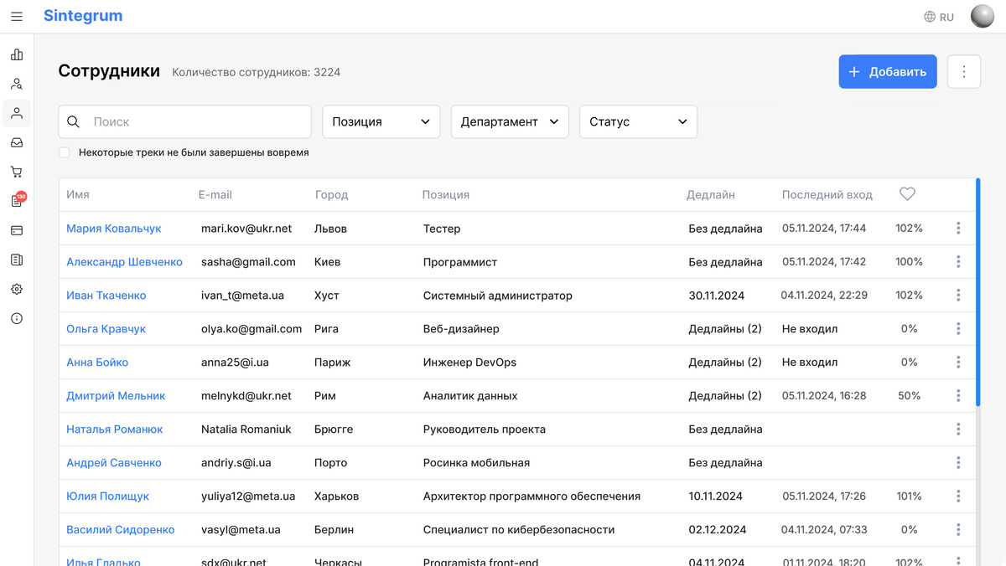Click the Добавить button
The image size is (1006, 566).
pyautogui.click(x=888, y=72)
